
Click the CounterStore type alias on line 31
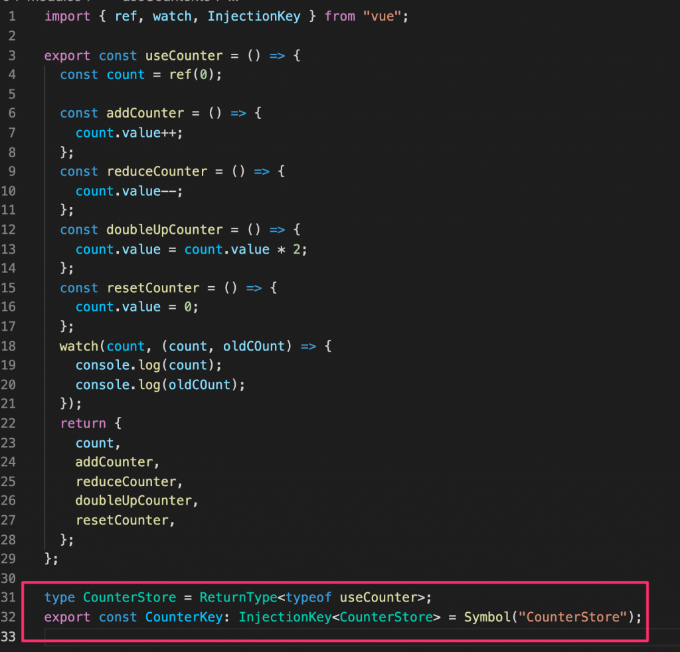tap(129, 597)
